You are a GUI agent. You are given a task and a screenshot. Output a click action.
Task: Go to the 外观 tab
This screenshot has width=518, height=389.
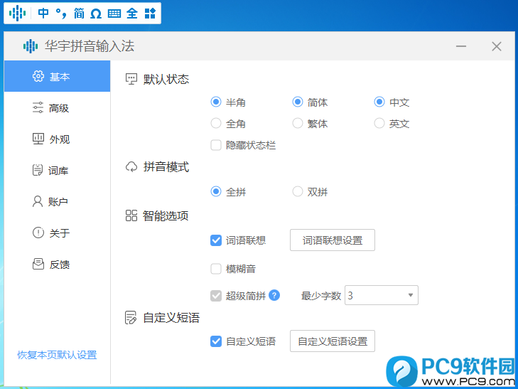(x=57, y=139)
